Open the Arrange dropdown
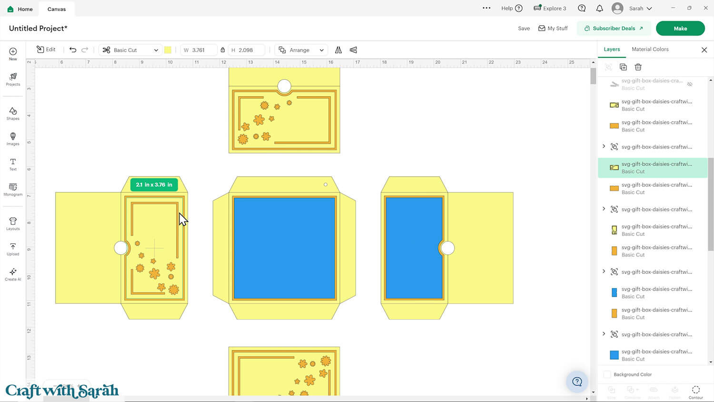The width and height of the screenshot is (714, 402). point(301,50)
